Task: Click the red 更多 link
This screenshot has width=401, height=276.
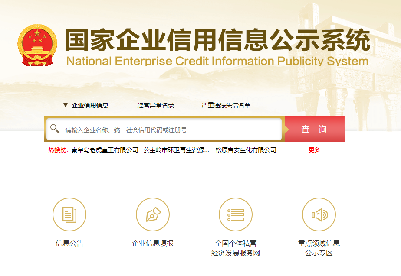Action: point(314,150)
